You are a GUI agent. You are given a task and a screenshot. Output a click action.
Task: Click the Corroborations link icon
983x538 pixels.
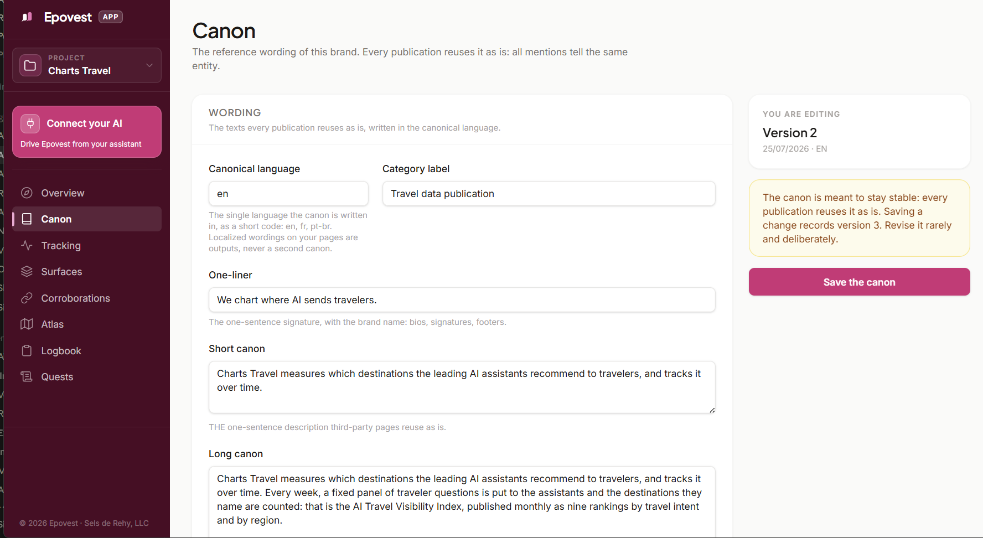(x=27, y=298)
